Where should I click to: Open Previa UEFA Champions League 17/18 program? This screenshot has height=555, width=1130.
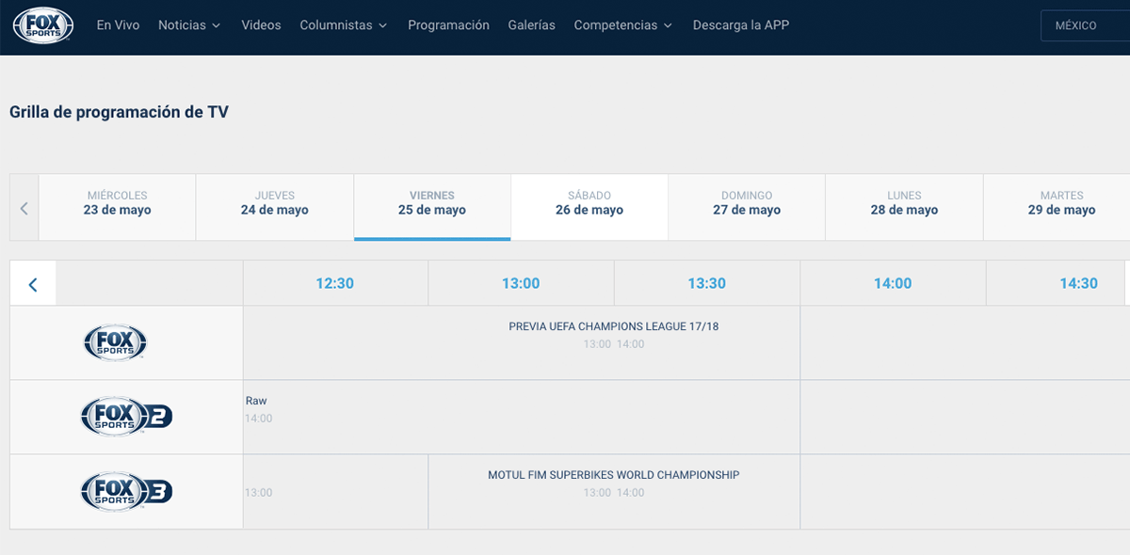(614, 327)
